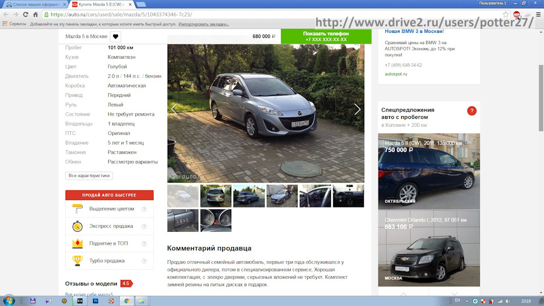Open the Сервисы apps shortcut
The image size is (544, 306).
14,24
